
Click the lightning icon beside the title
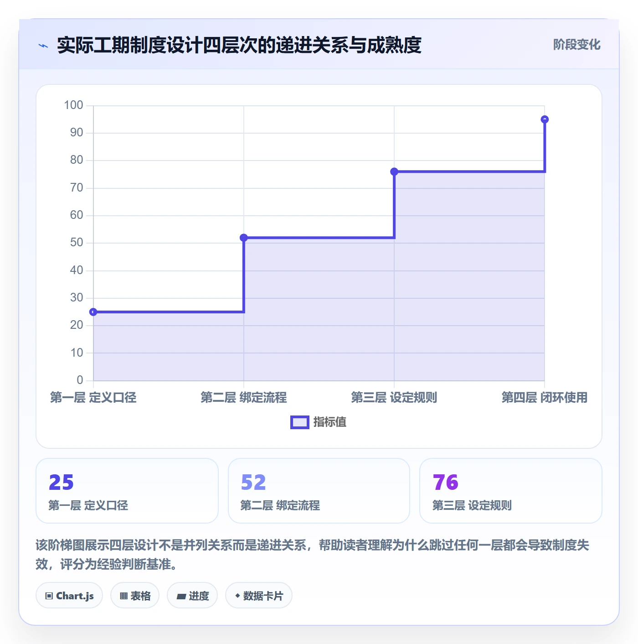(43, 46)
